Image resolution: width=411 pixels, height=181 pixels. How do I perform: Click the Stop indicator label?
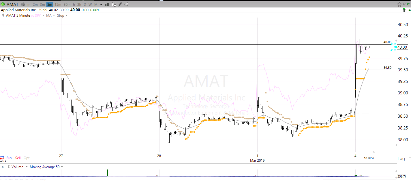(x=61, y=16)
